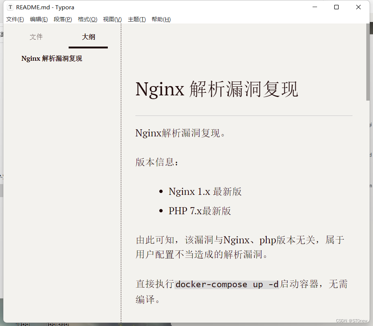Click the text 启动容器，无需
This screenshot has height=326, width=373.
[314, 284]
